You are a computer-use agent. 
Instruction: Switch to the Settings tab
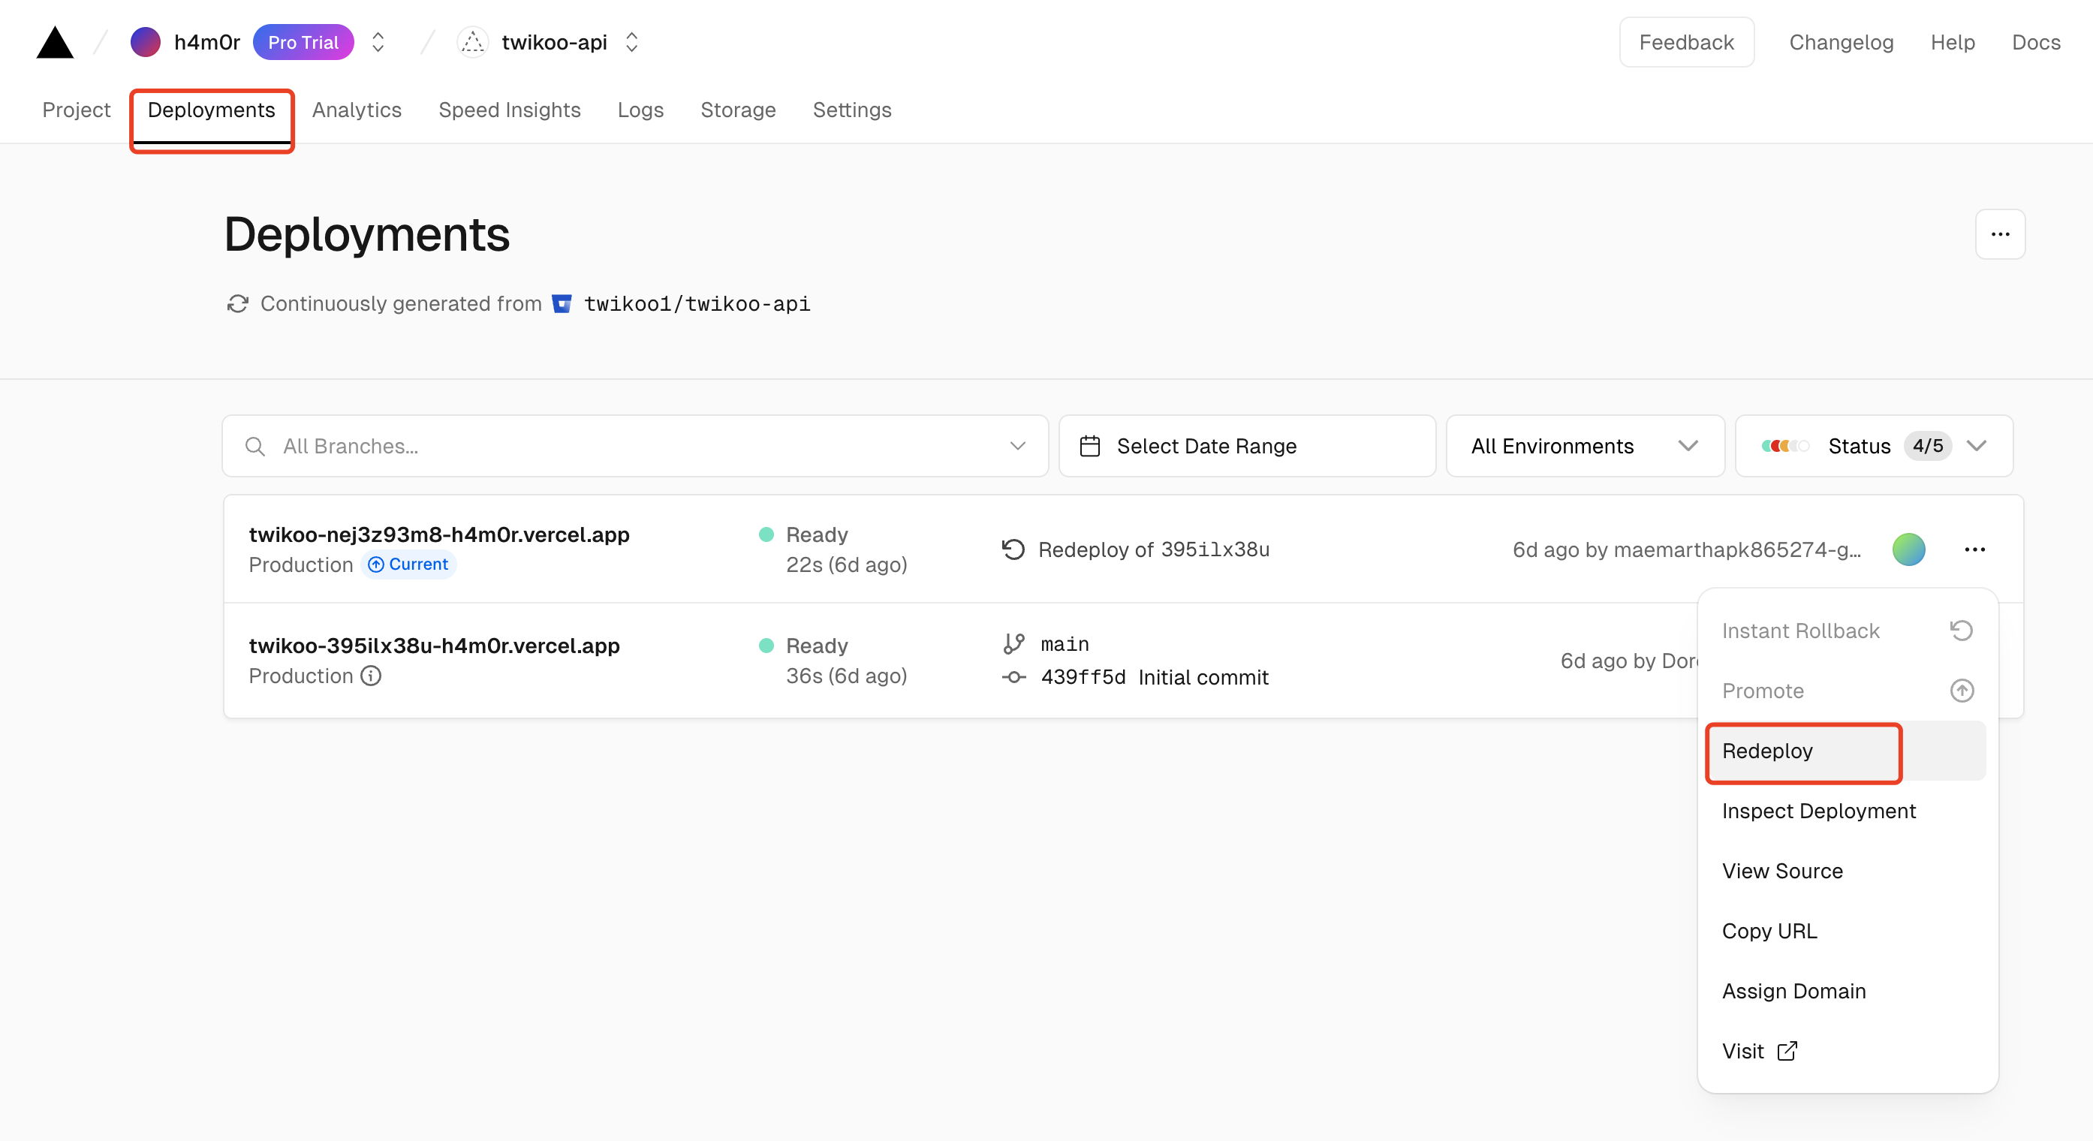tap(851, 110)
